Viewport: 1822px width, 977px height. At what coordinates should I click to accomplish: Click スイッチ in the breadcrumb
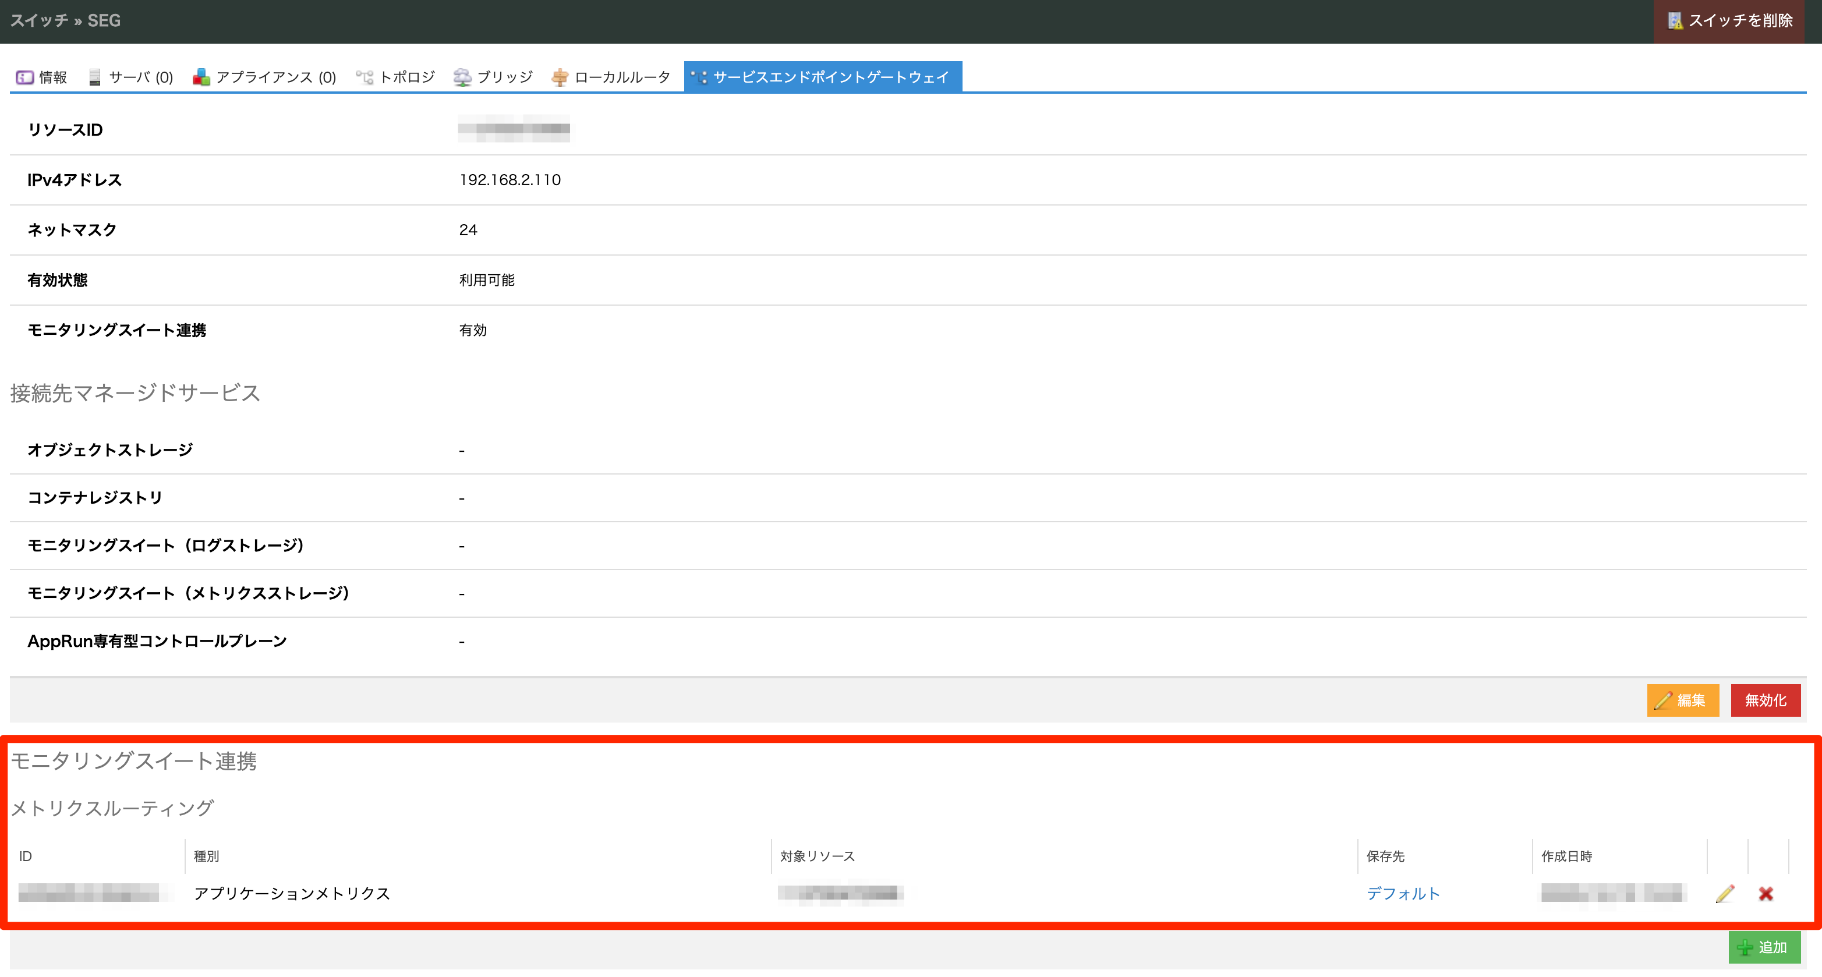pyautogui.click(x=39, y=20)
